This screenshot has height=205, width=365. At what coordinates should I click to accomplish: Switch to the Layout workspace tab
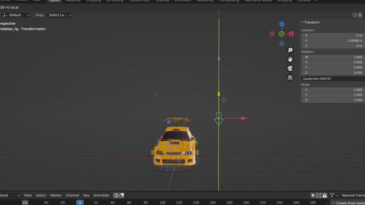pos(54,1)
